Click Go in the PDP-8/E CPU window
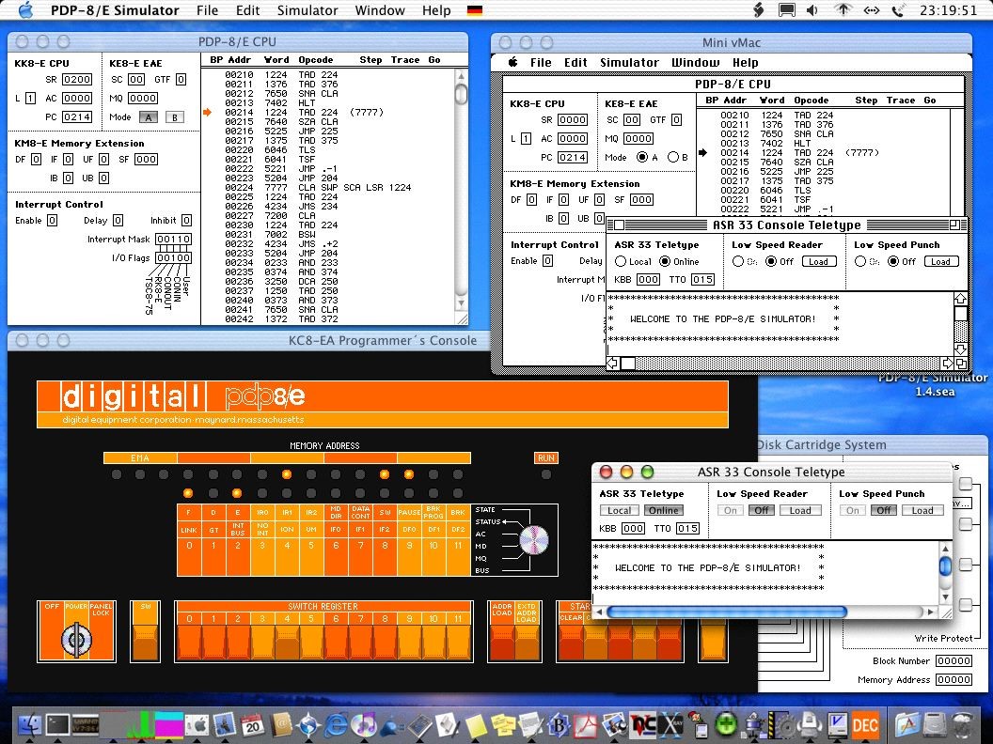This screenshot has width=993, height=744. (x=434, y=59)
